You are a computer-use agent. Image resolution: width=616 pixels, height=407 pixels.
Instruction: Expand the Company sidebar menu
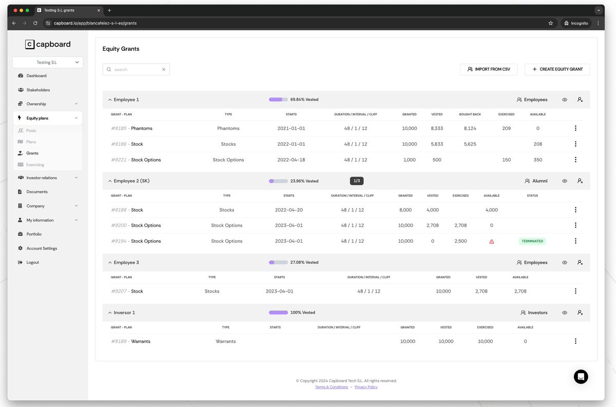(47, 206)
